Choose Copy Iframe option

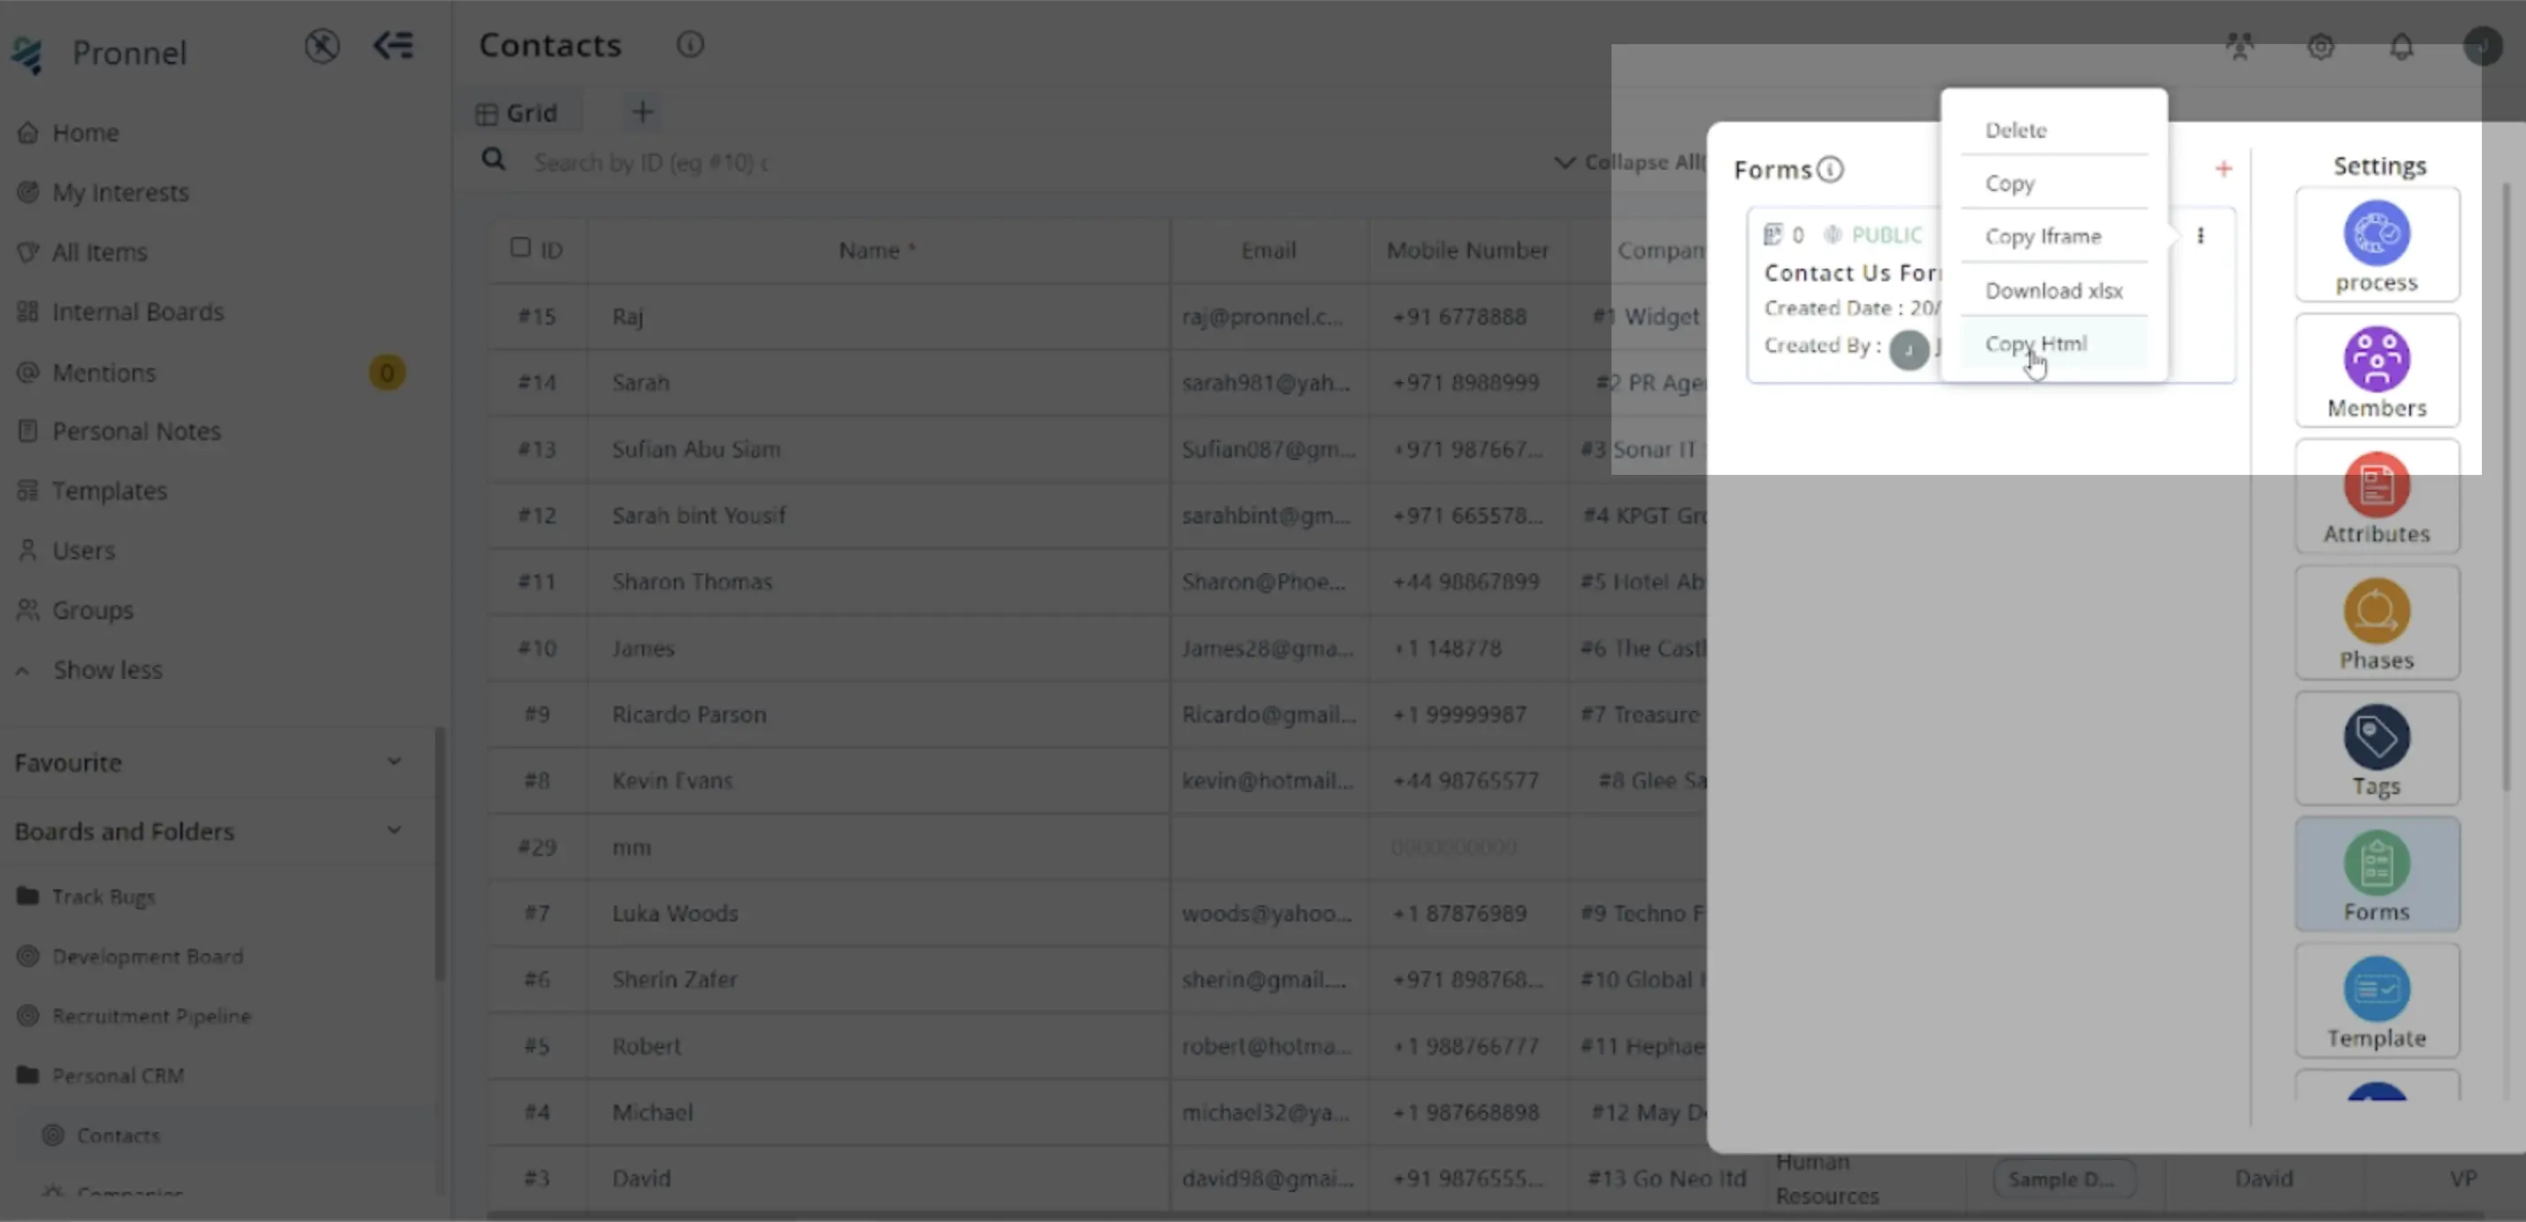pyautogui.click(x=2042, y=236)
